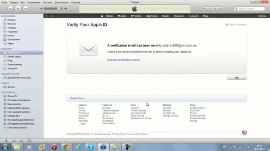Open the Podcasts store tab

pos(179,16)
